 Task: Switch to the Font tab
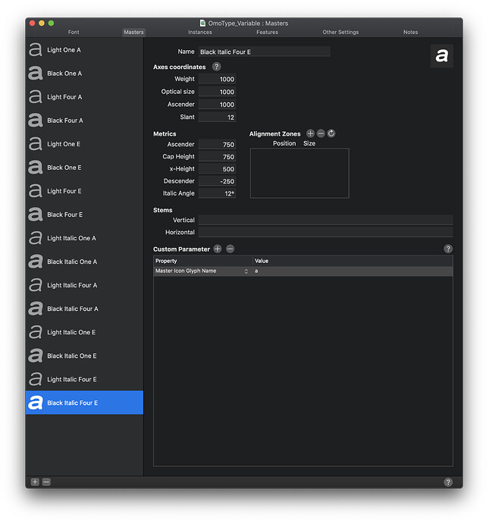click(74, 32)
